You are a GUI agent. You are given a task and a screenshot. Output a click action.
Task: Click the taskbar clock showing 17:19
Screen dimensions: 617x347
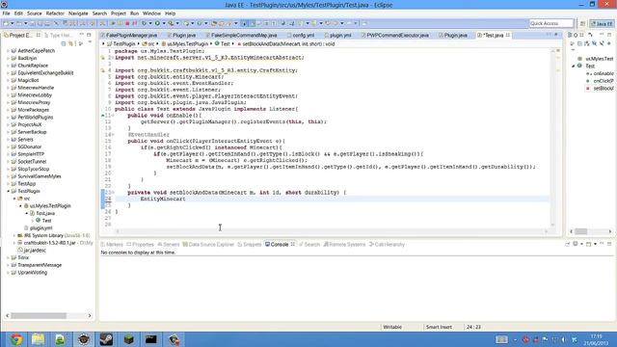click(x=597, y=336)
